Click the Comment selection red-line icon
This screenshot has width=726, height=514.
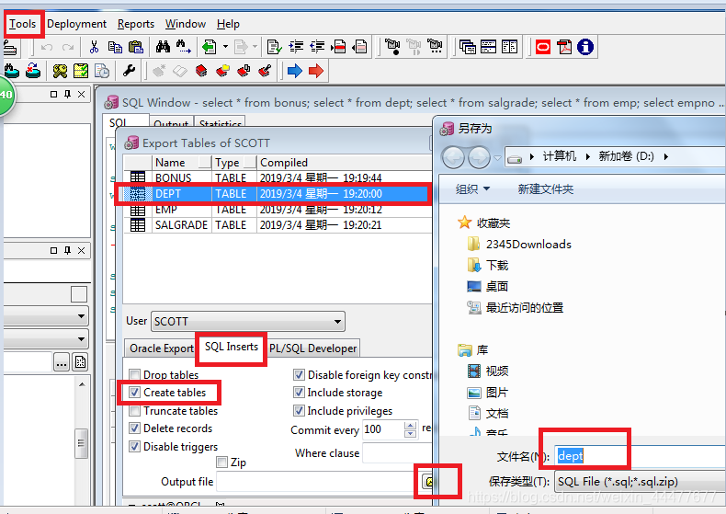(338, 47)
